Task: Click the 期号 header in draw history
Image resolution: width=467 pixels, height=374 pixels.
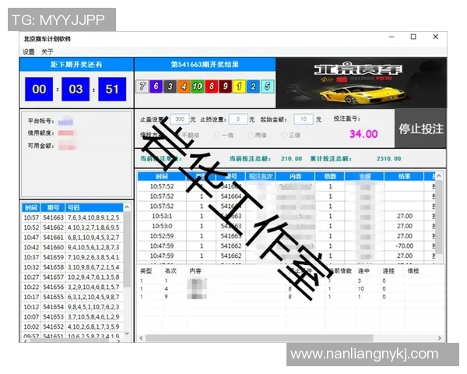Action: (x=53, y=207)
